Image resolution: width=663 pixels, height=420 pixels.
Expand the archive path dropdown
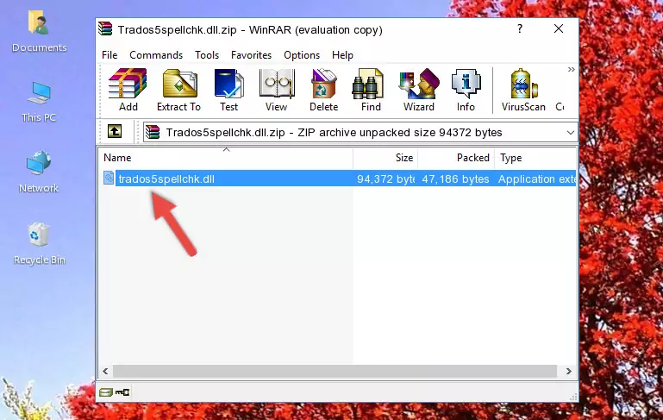pyautogui.click(x=571, y=133)
